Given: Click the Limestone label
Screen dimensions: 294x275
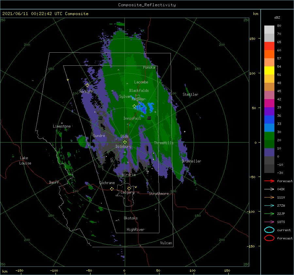Looking at the screenshot, I should coord(62,126).
